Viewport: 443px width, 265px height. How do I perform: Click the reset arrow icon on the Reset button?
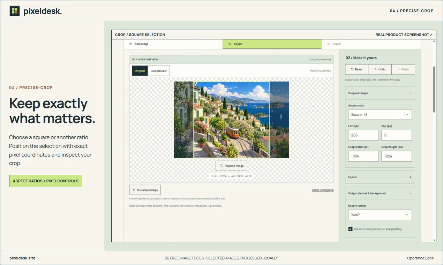(x=352, y=69)
